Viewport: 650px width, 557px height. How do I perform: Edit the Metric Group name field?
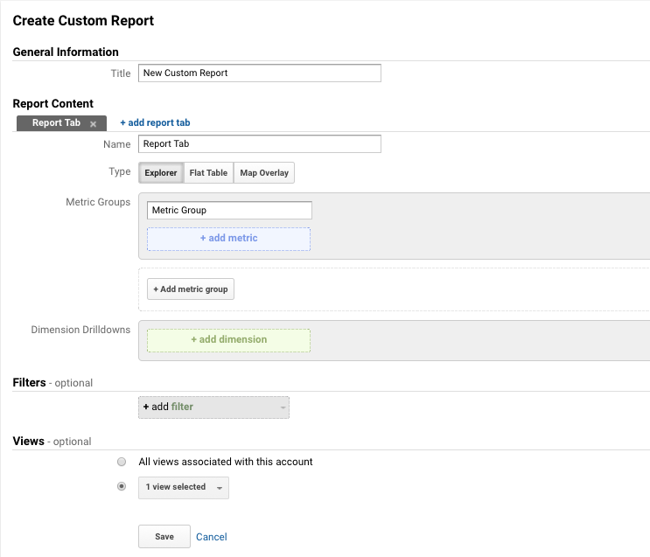point(229,211)
